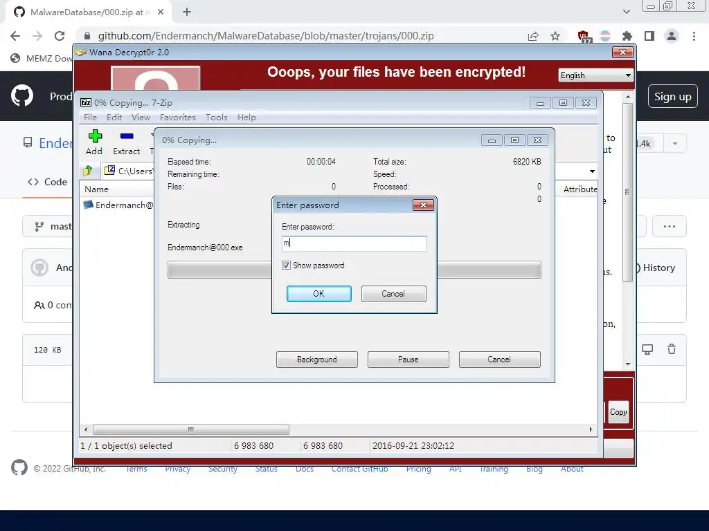Click the 7-Zip up-folder arrow icon
709x531 pixels.
tap(88, 171)
